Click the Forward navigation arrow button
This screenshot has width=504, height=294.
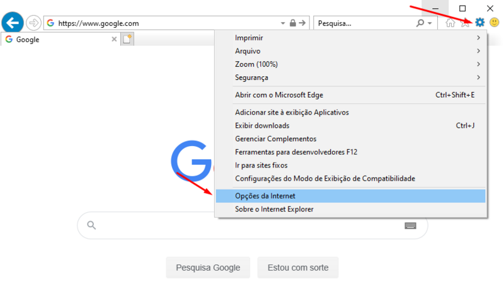(x=33, y=23)
